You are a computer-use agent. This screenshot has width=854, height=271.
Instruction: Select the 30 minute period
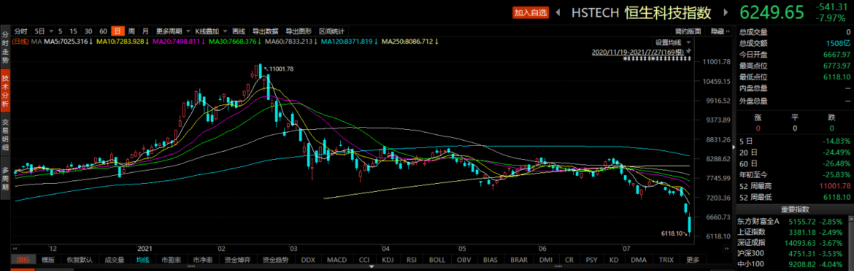[x=88, y=31]
